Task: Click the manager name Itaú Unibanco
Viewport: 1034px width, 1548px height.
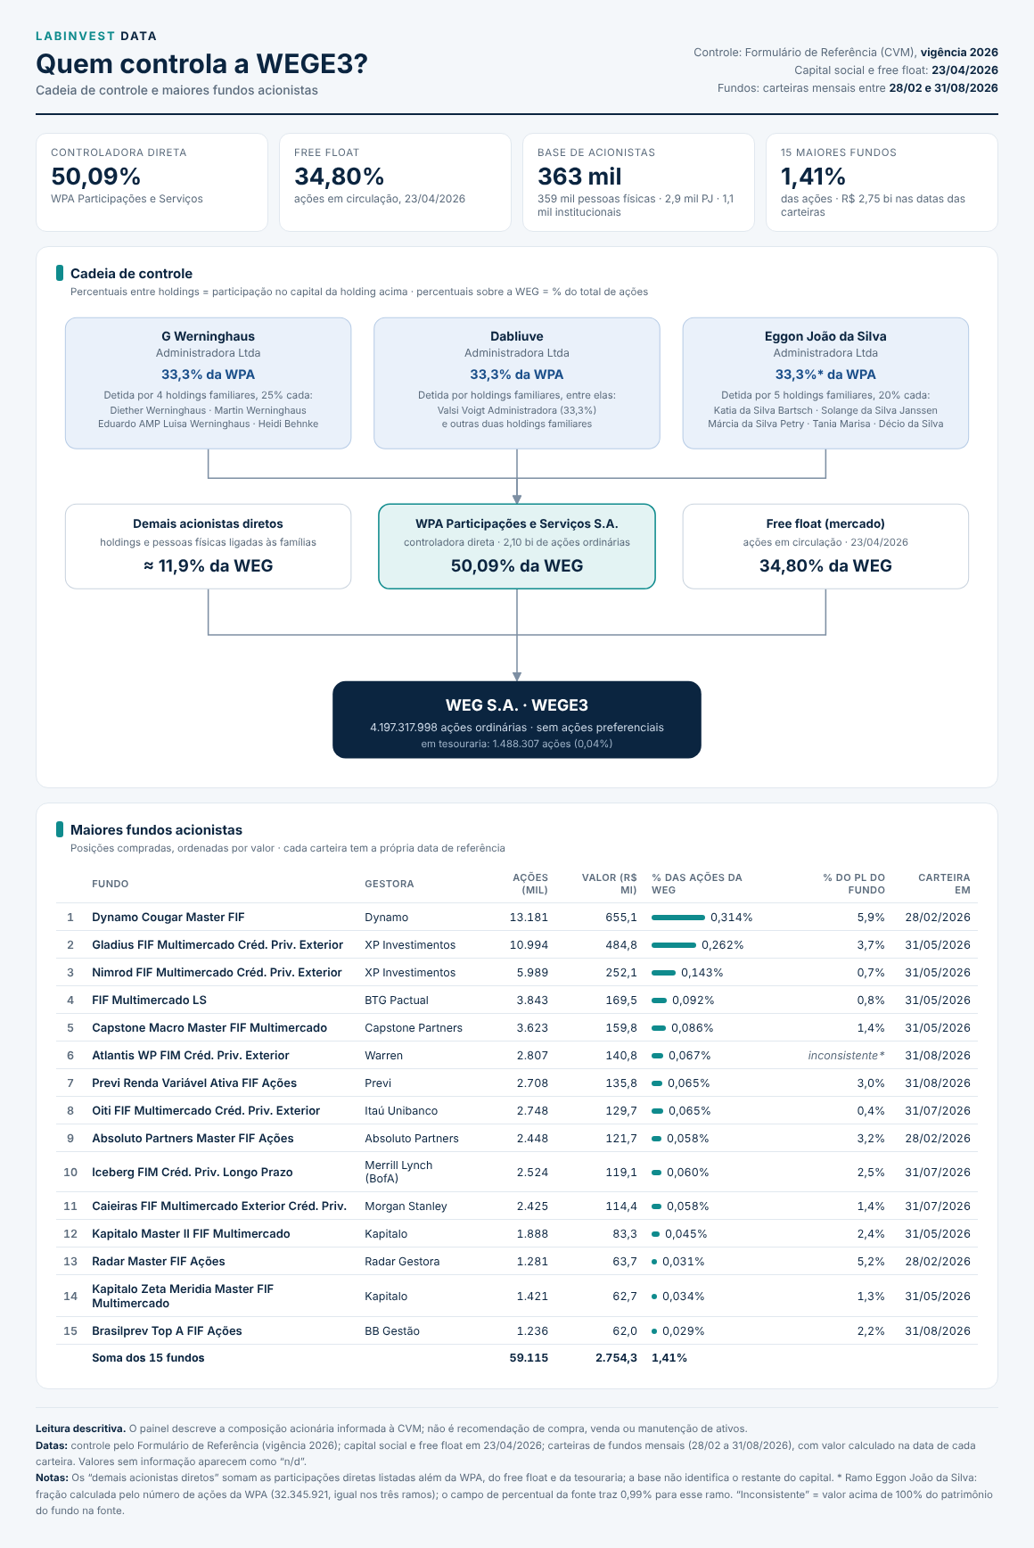Action: 401,1110
